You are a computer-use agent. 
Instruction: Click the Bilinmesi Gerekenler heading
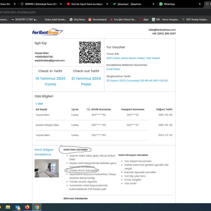(x=76, y=198)
